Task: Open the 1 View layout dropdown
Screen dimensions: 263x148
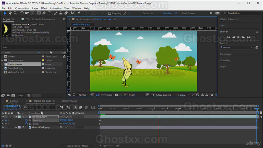Action: tap(184, 95)
